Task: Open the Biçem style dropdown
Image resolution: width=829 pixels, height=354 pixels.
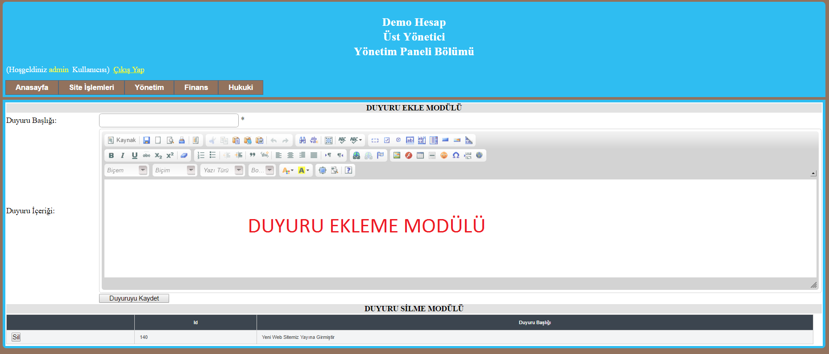Action: click(x=126, y=170)
